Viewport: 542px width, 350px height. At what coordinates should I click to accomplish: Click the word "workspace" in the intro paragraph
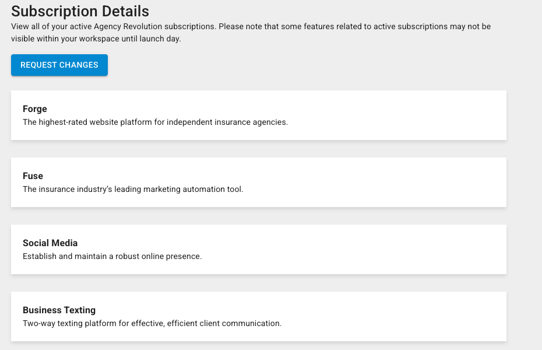click(103, 38)
